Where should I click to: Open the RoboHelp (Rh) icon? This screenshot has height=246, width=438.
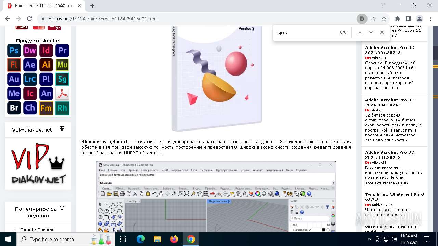coord(62,108)
